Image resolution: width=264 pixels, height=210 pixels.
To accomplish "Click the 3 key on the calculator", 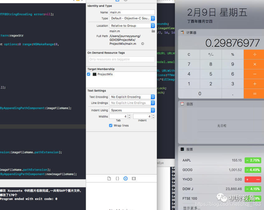I will [x=233, y=84].
